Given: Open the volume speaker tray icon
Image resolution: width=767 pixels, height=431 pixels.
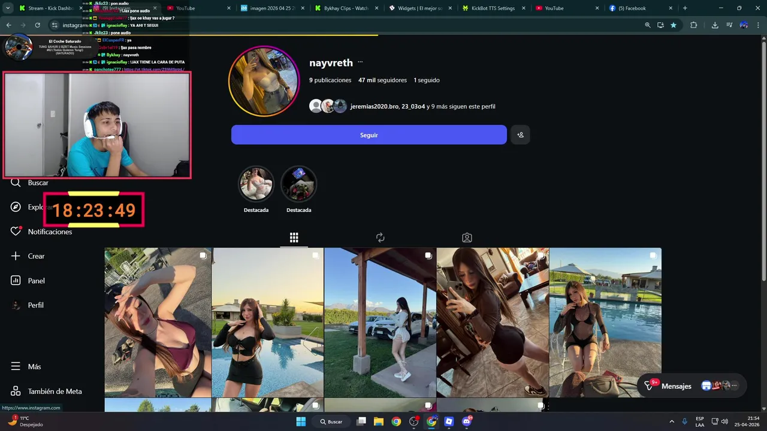Looking at the screenshot, I should [x=724, y=421].
